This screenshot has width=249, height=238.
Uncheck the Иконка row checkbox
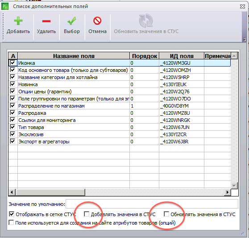click(12, 63)
